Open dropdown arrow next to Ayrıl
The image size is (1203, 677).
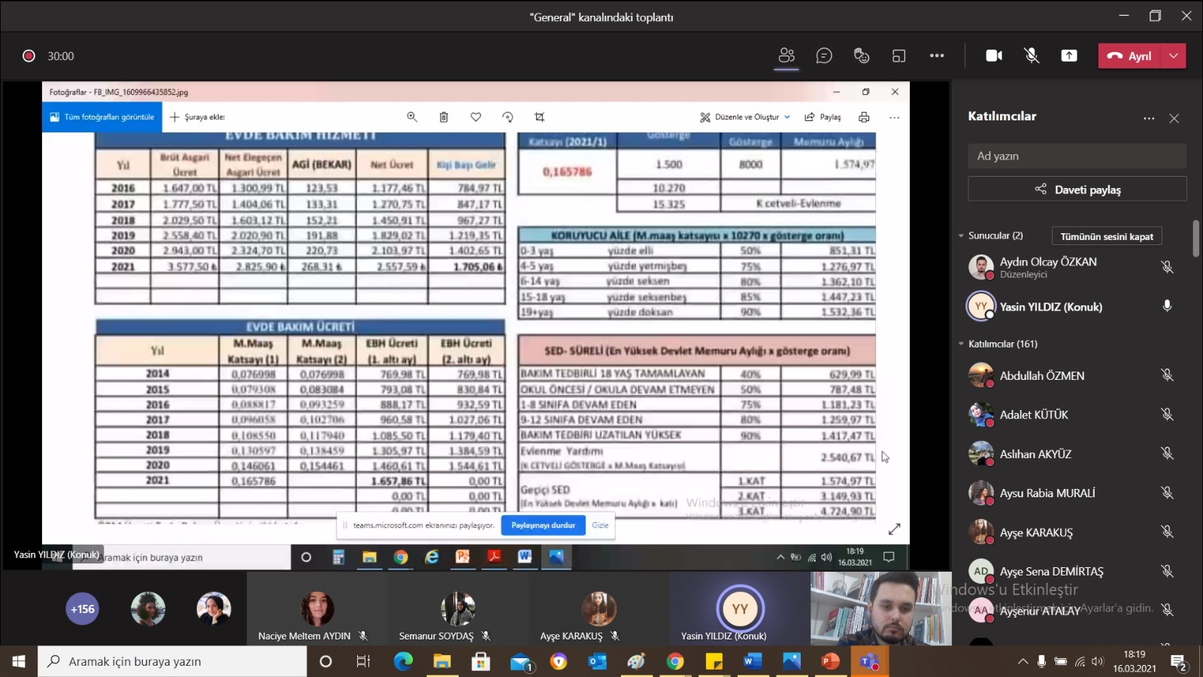1174,56
